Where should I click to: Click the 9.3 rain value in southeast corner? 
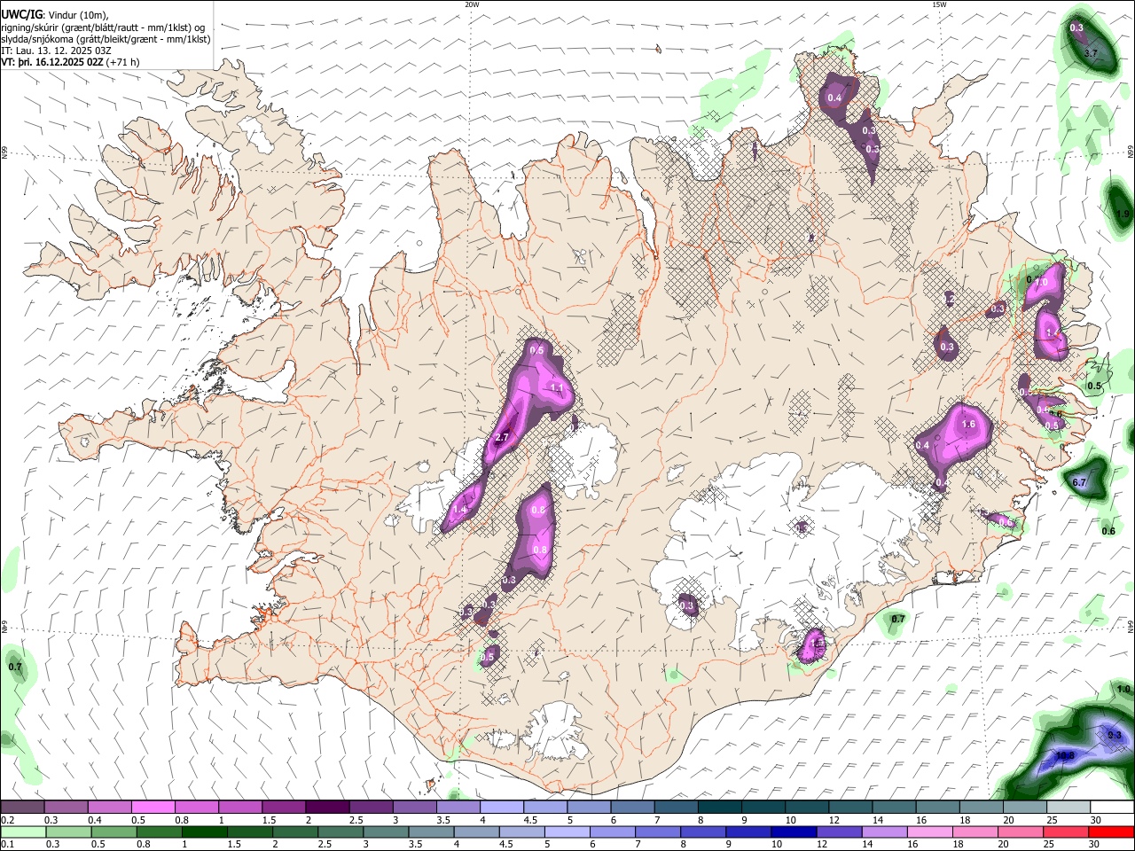click(1115, 735)
